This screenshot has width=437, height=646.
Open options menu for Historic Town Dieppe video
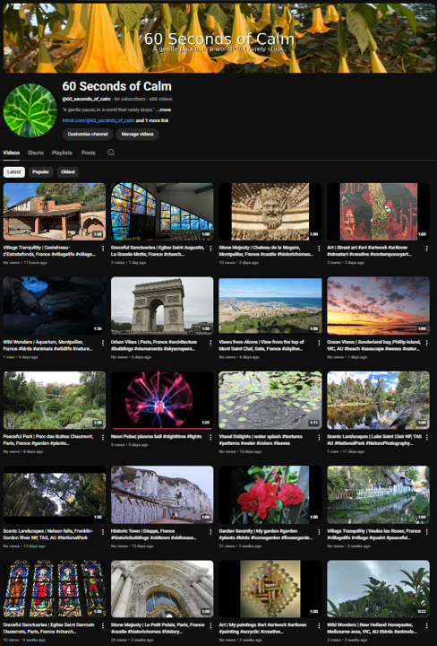coord(210,532)
